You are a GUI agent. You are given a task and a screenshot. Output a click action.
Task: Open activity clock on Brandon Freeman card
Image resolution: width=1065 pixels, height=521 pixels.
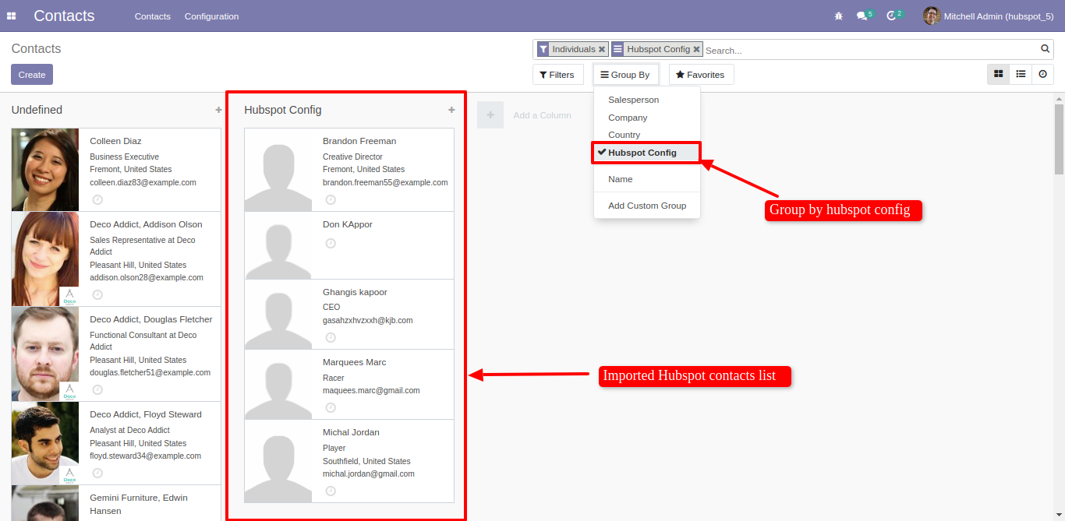(x=331, y=199)
